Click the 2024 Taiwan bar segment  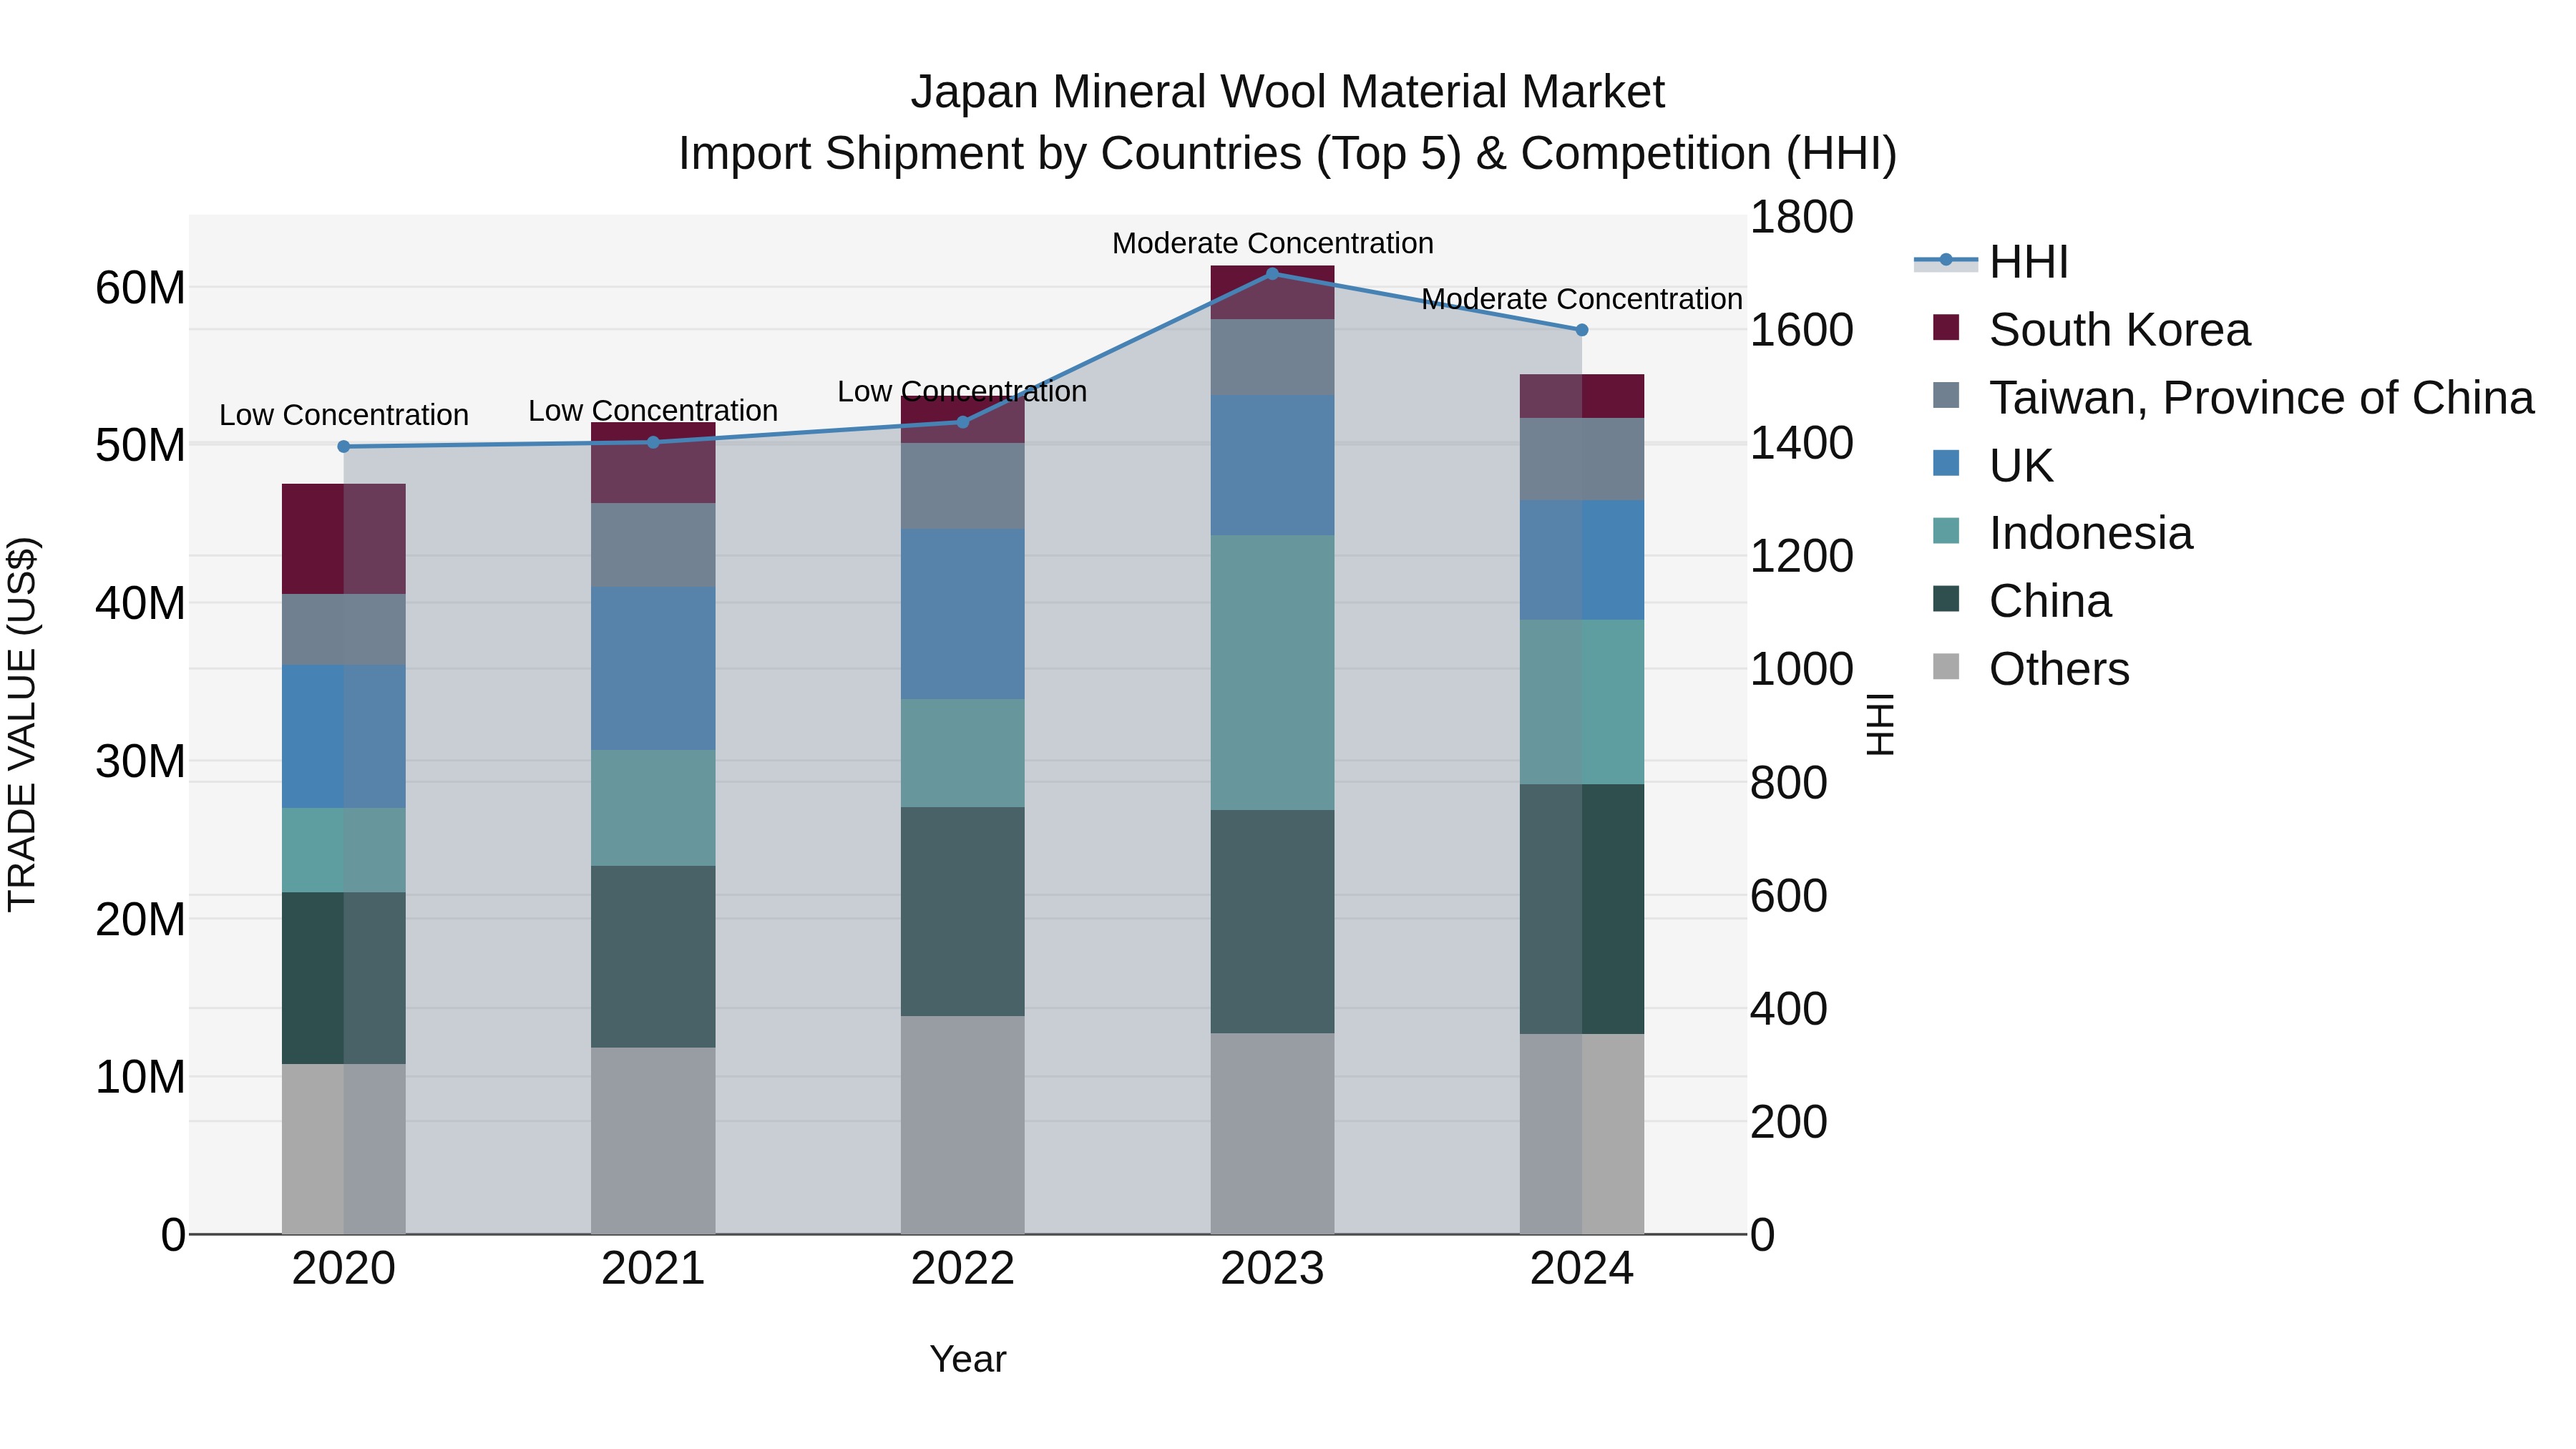(1582, 459)
